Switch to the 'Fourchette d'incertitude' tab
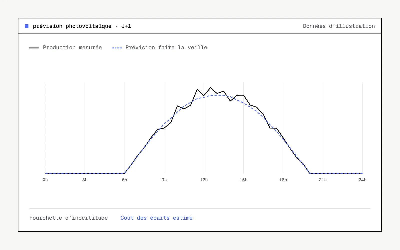This screenshot has width=400, height=250. pyautogui.click(x=69, y=218)
